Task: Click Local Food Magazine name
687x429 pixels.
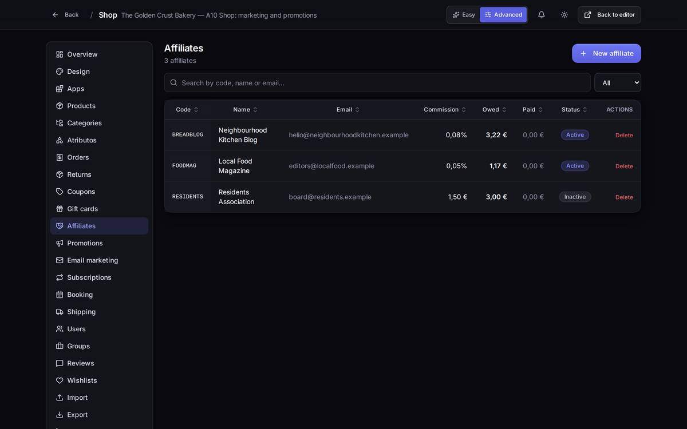Action: click(x=235, y=166)
